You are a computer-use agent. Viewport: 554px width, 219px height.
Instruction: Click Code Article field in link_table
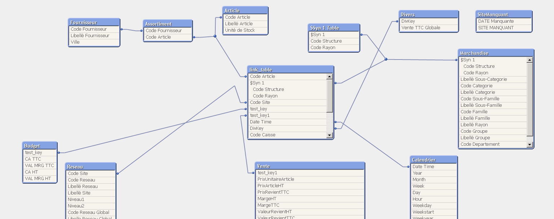(287, 76)
